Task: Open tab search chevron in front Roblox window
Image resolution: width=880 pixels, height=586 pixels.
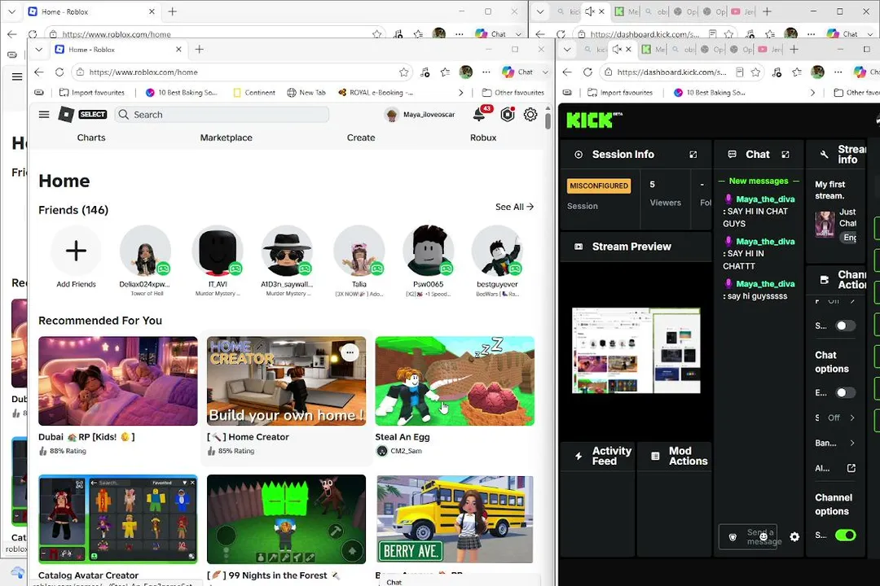Action: pos(39,50)
